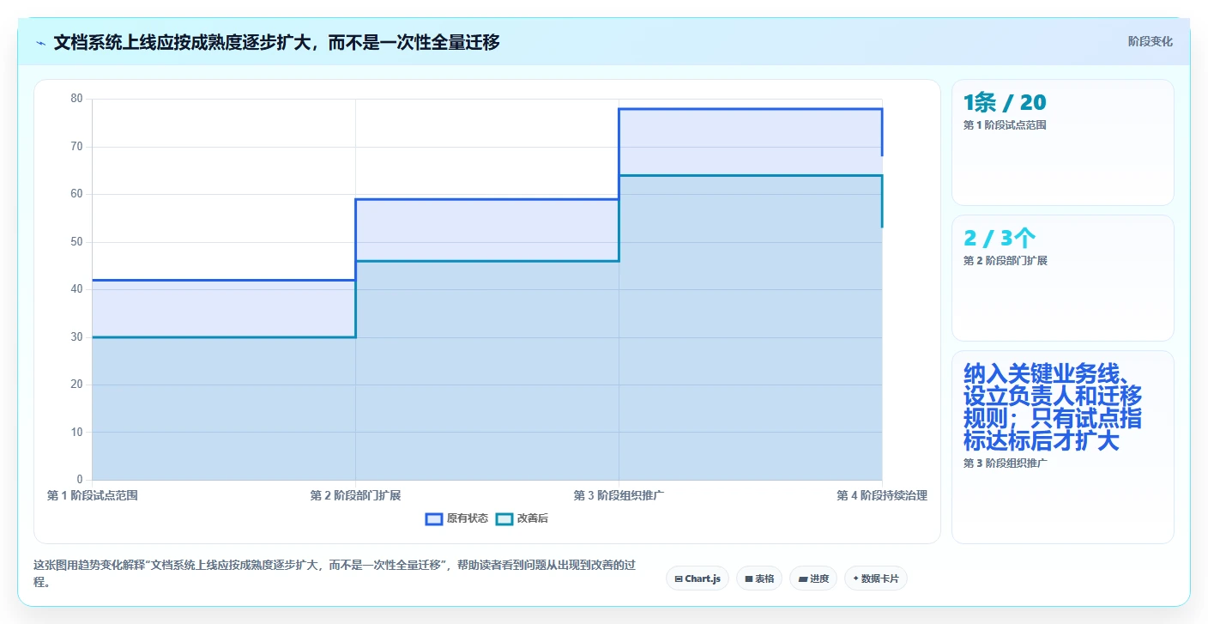Click the 阶段变化 label in header

(x=1151, y=41)
